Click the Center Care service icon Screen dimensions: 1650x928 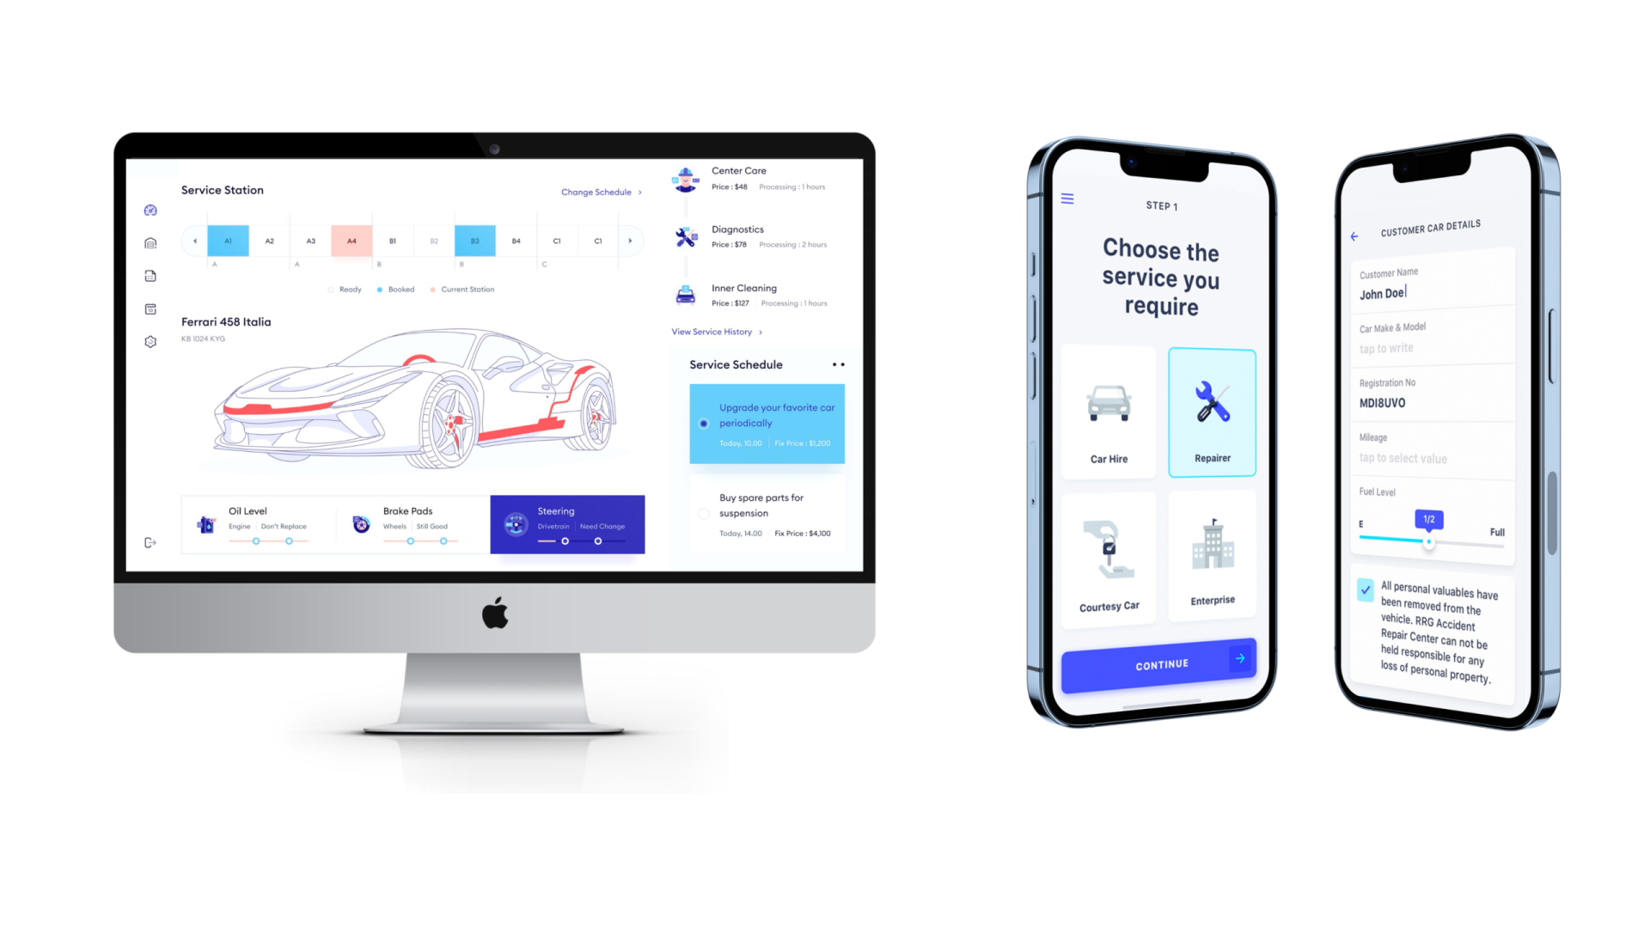683,180
